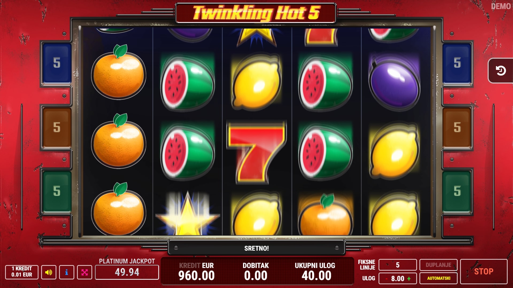Select the orange line 5 marker on right

pos(457,128)
